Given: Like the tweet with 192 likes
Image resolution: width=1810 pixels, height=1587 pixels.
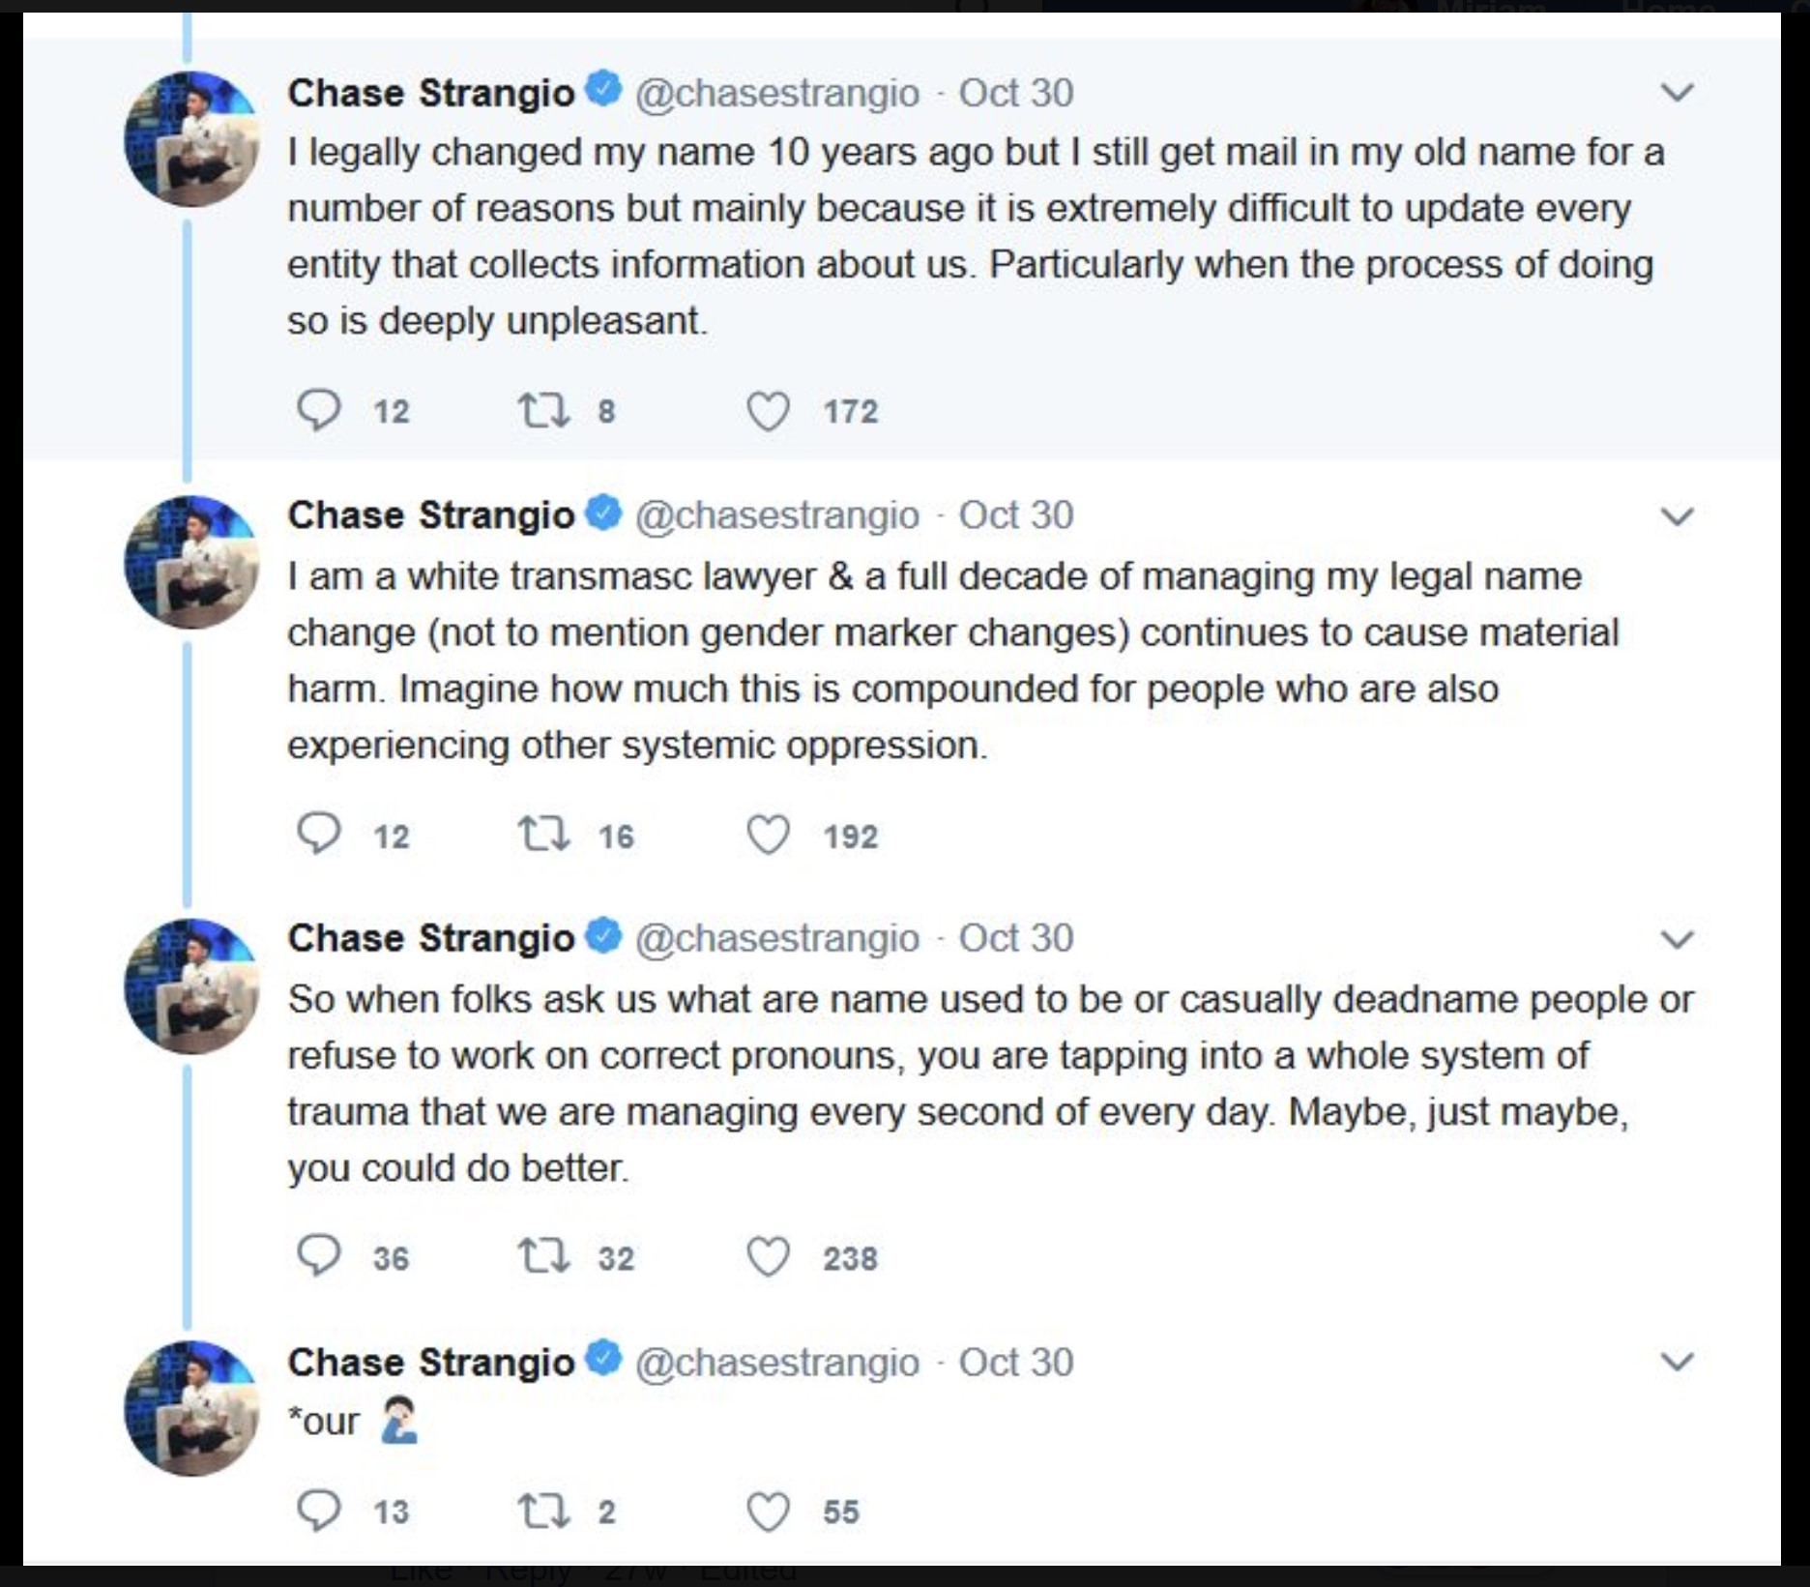Looking at the screenshot, I should pos(769,836).
